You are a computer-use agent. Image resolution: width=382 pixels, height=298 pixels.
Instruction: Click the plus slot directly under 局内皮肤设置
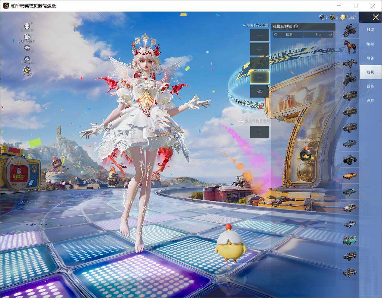(260, 35)
